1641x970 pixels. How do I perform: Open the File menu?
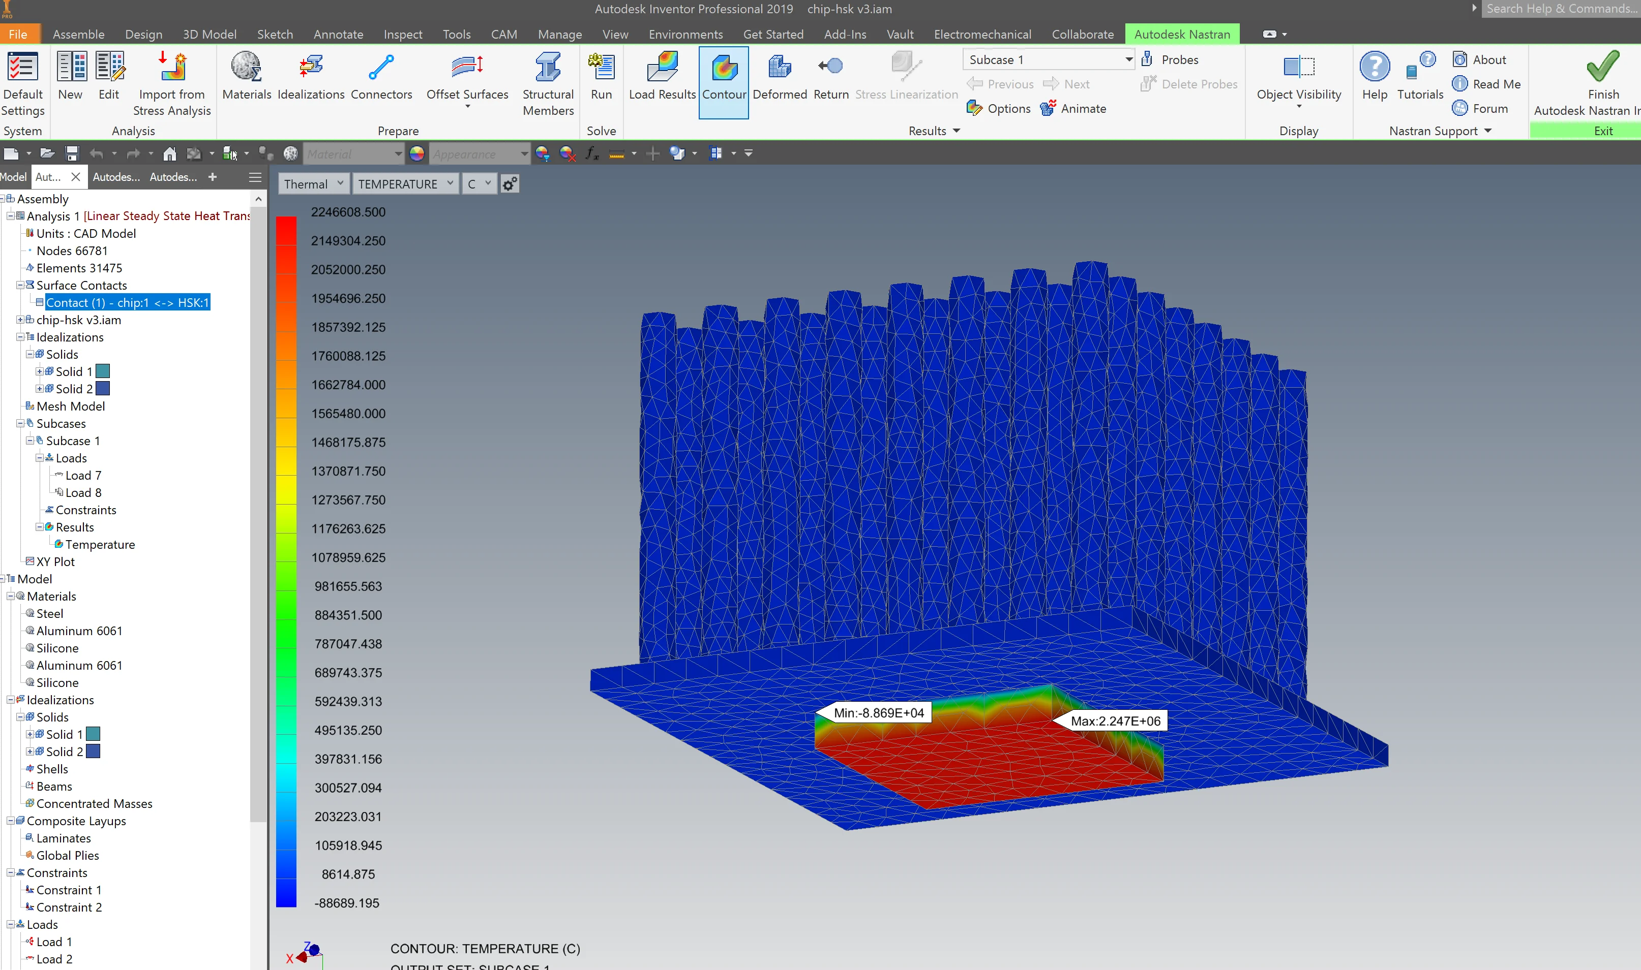tap(18, 34)
